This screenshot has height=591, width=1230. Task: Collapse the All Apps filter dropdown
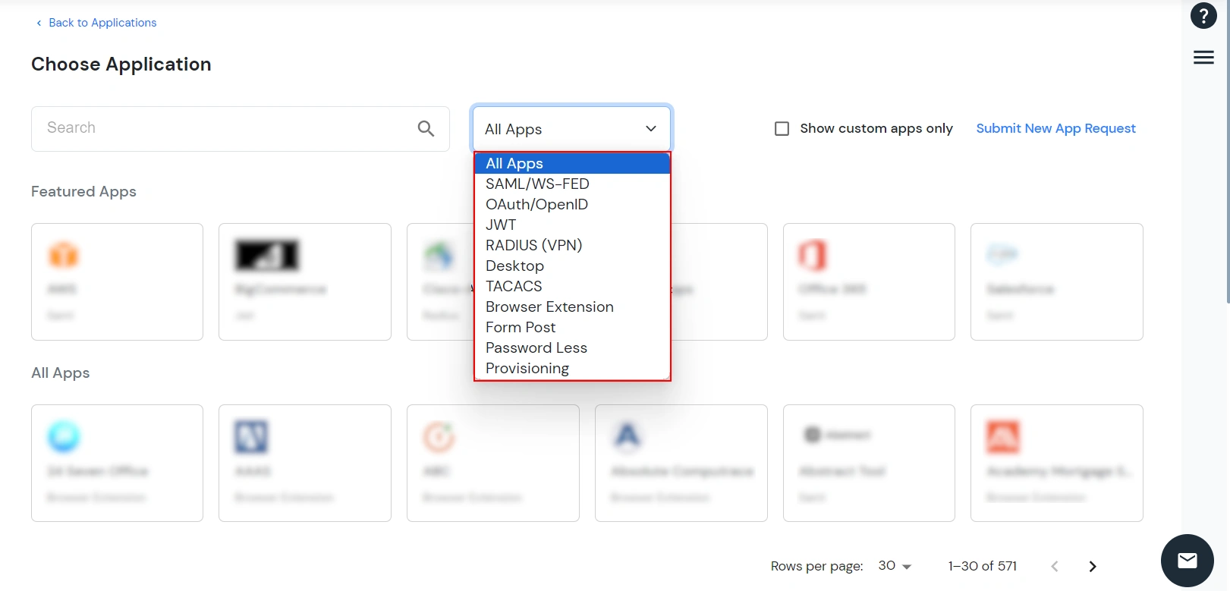click(571, 129)
